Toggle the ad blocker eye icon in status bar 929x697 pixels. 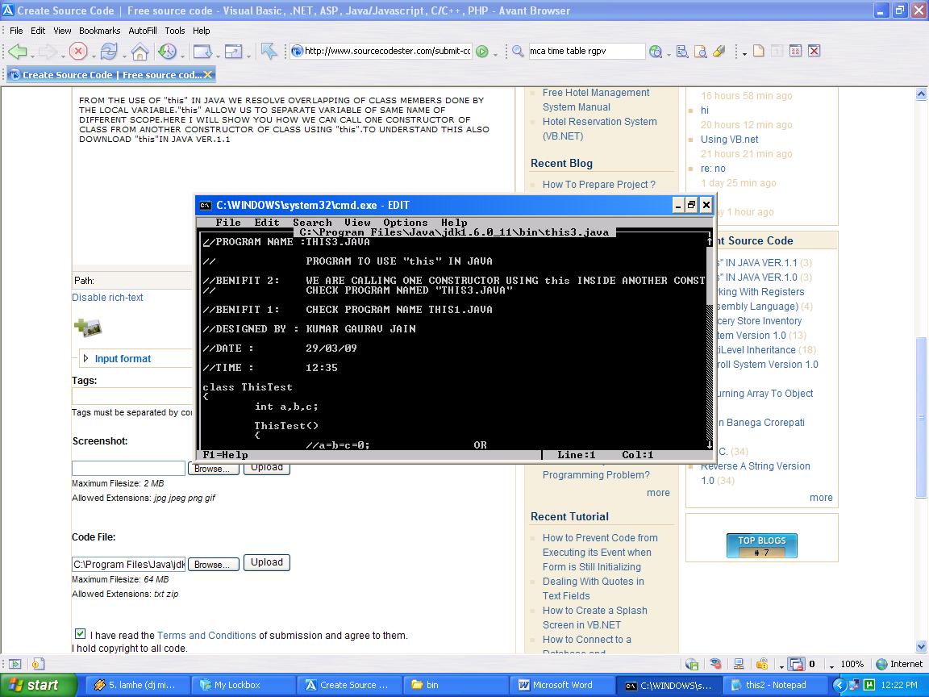714,664
